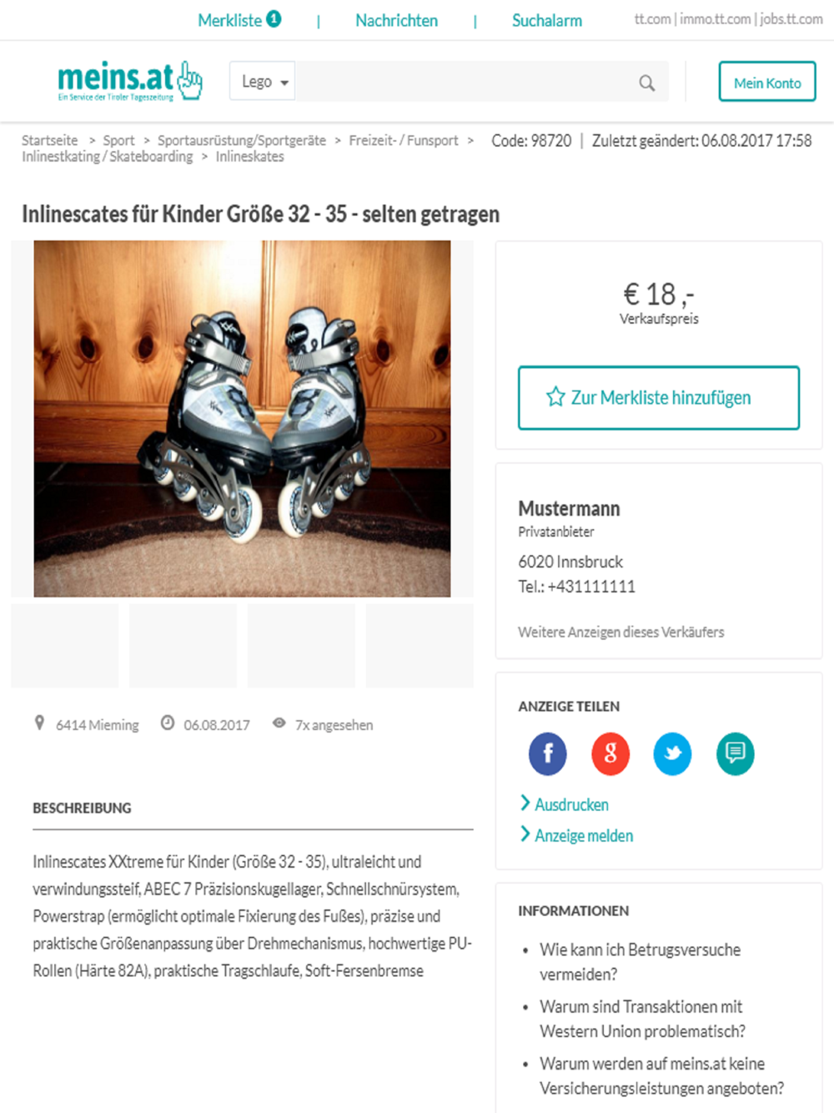
Task: Share listing on Google Plus
Action: [610, 753]
